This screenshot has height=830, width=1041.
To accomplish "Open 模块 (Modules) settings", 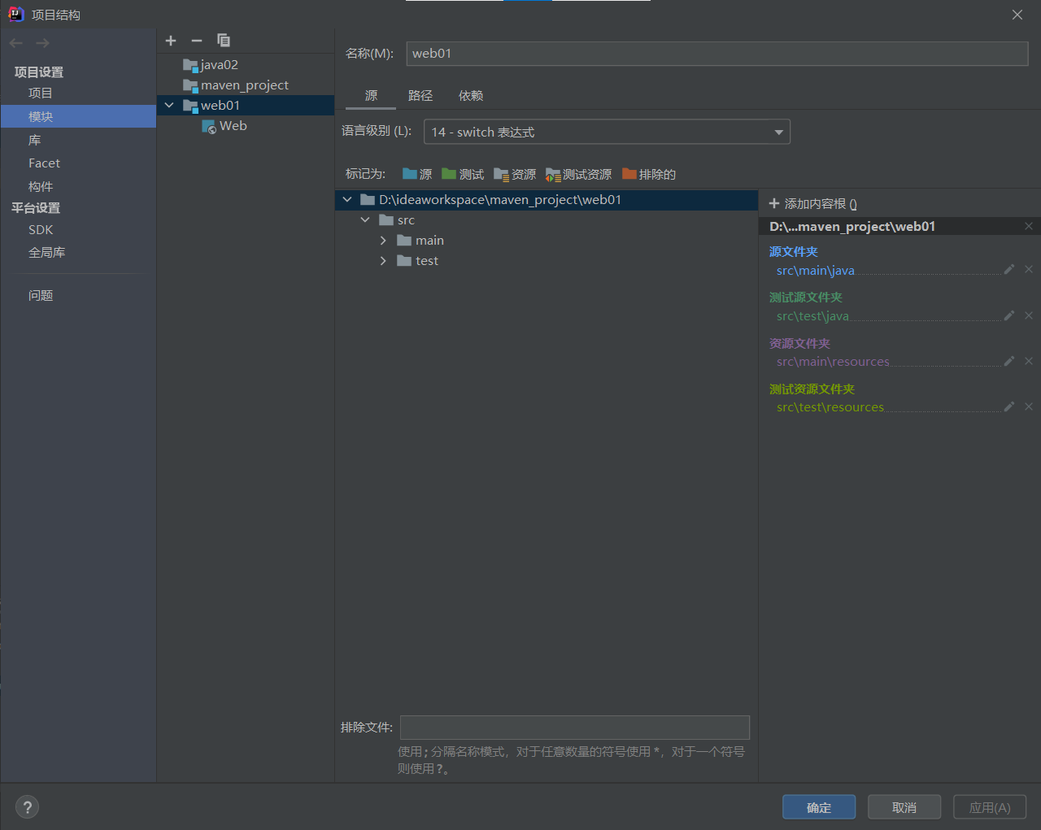I will pyautogui.click(x=78, y=116).
